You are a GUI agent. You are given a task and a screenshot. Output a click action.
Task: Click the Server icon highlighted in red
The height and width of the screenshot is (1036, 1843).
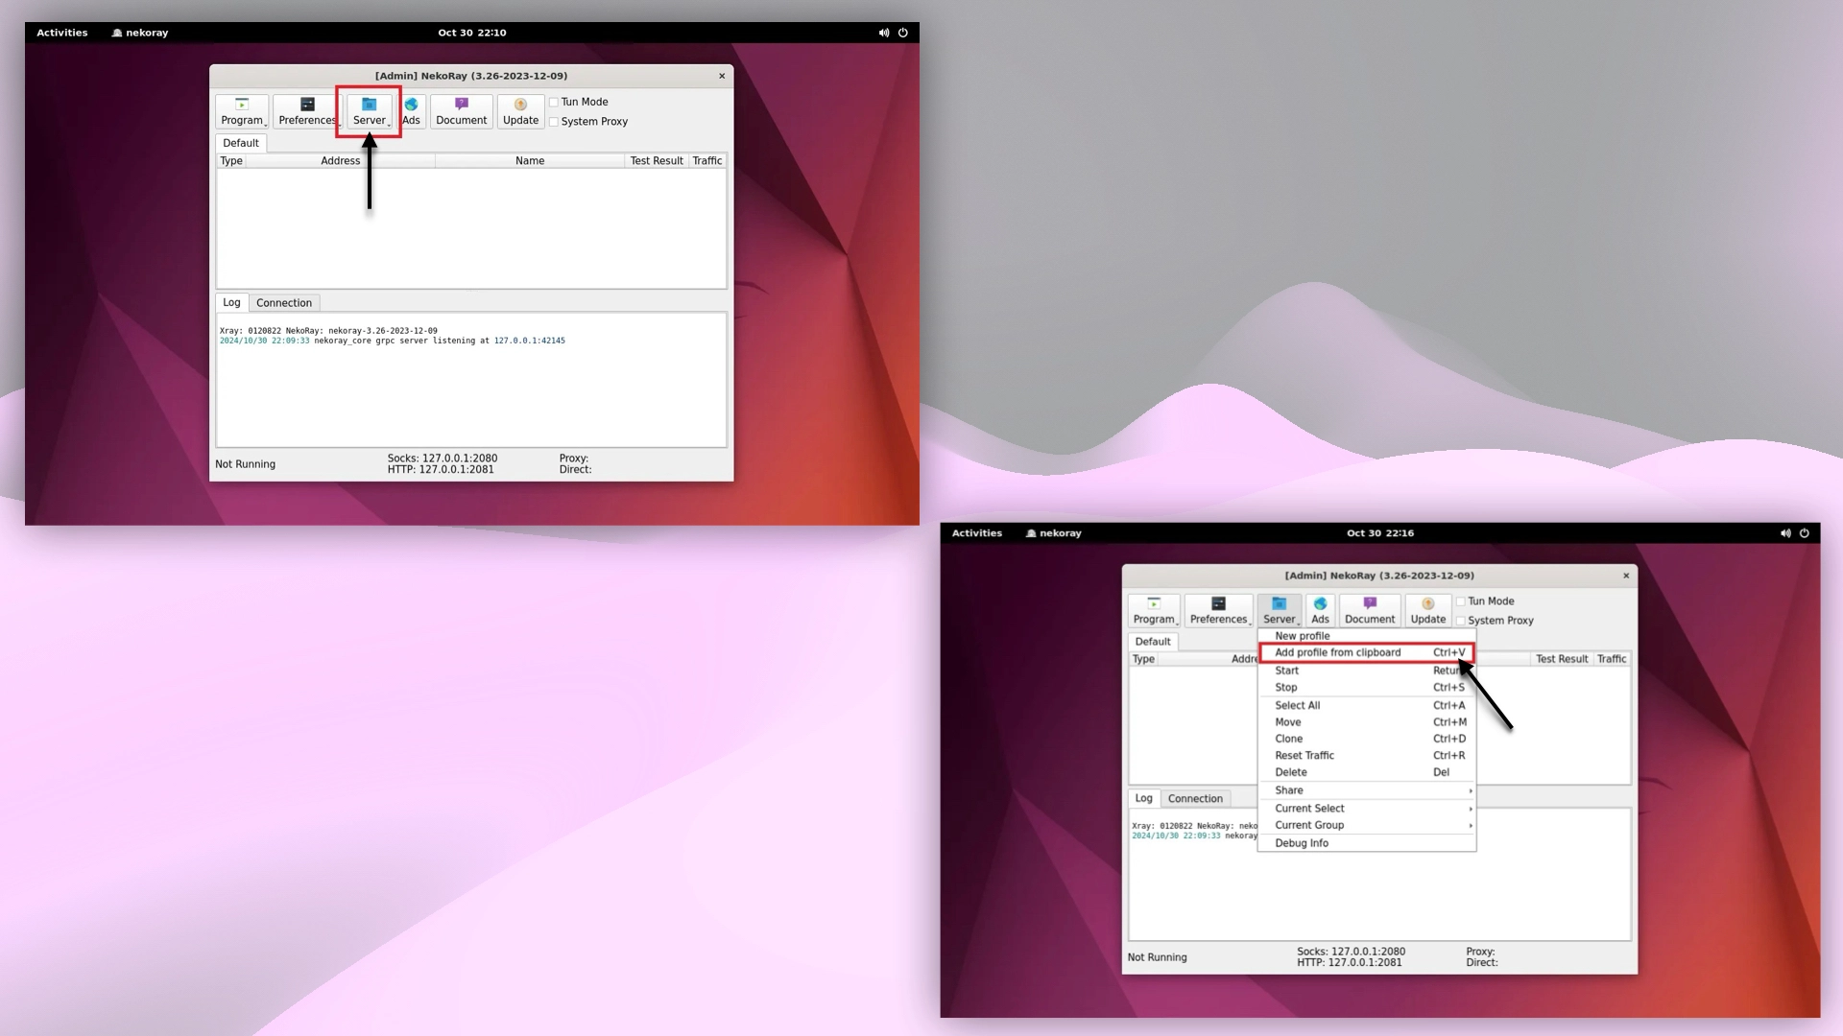click(369, 110)
